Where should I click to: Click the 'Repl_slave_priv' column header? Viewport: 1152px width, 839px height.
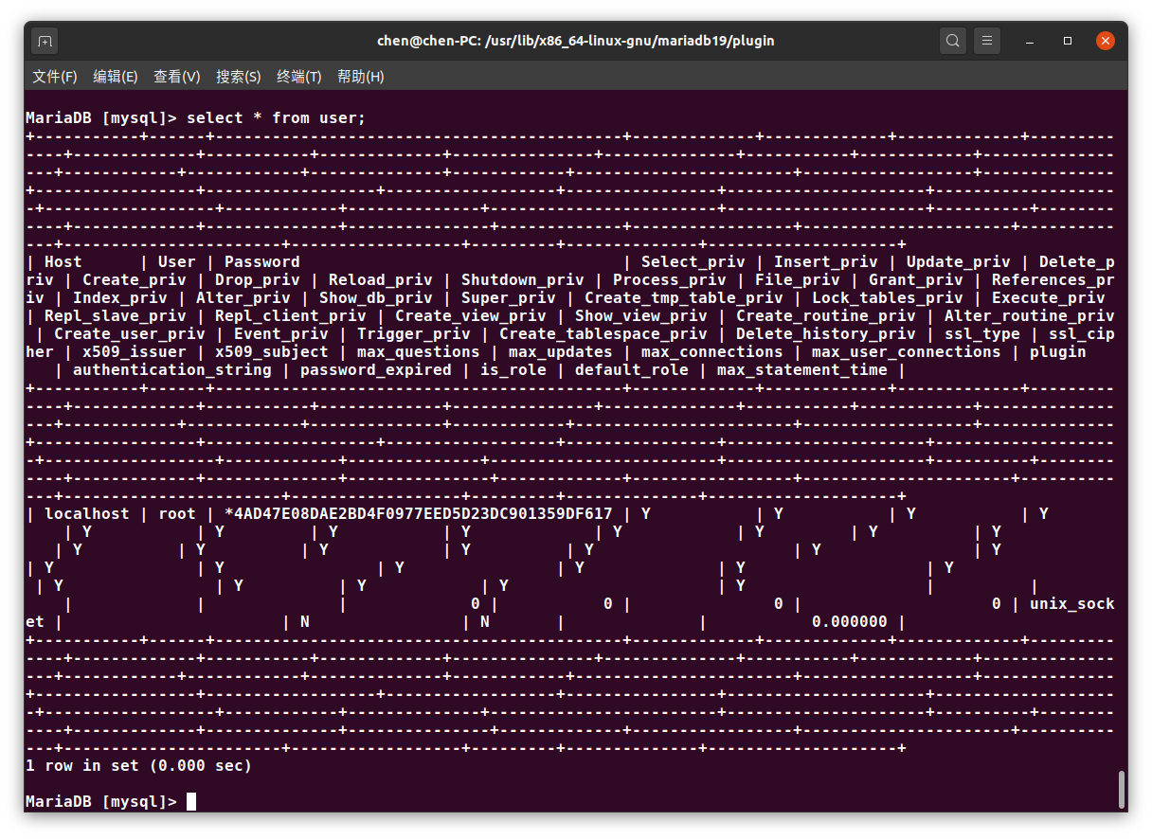[x=116, y=316]
